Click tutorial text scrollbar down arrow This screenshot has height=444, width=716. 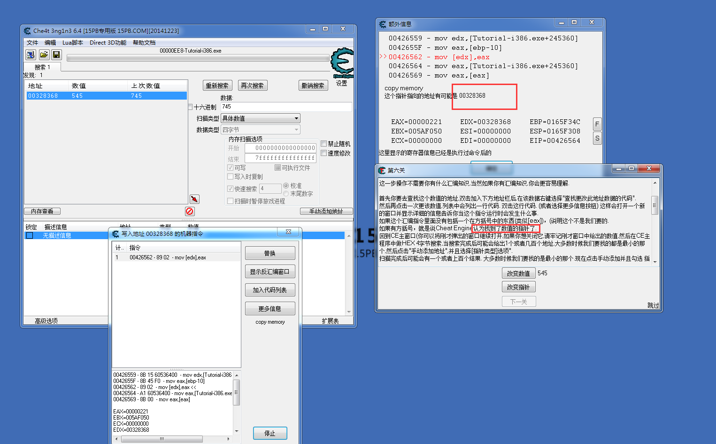[655, 262]
